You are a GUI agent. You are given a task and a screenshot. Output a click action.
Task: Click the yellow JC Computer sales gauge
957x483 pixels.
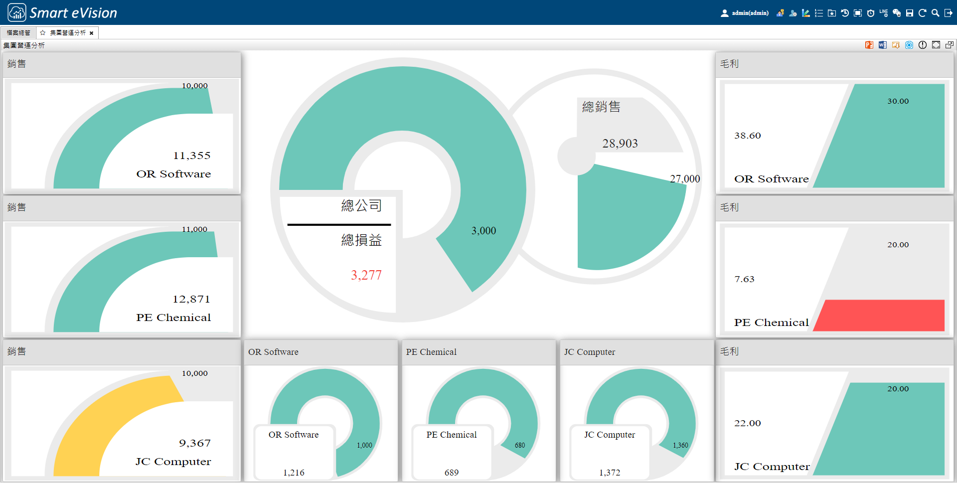122,423
